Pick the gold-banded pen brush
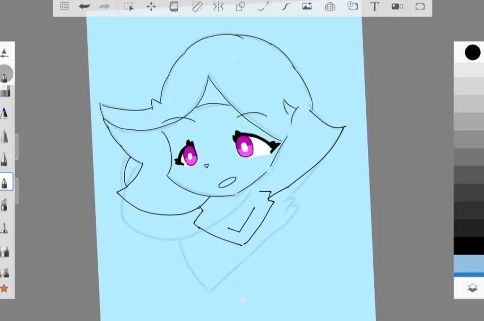 click(4, 136)
